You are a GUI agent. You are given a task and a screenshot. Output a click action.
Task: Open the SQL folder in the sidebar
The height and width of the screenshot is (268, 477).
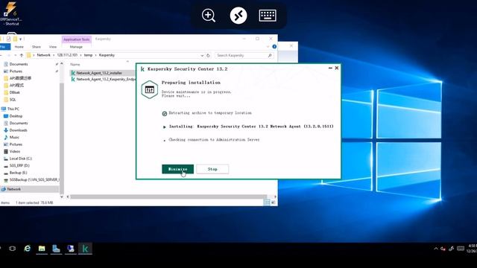[x=13, y=100]
